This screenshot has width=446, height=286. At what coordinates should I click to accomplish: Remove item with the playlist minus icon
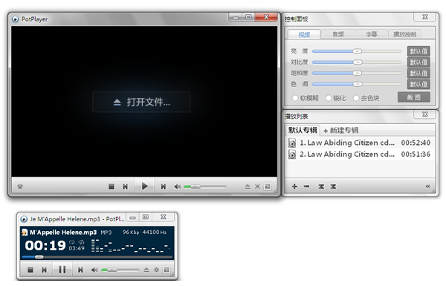click(x=306, y=186)
